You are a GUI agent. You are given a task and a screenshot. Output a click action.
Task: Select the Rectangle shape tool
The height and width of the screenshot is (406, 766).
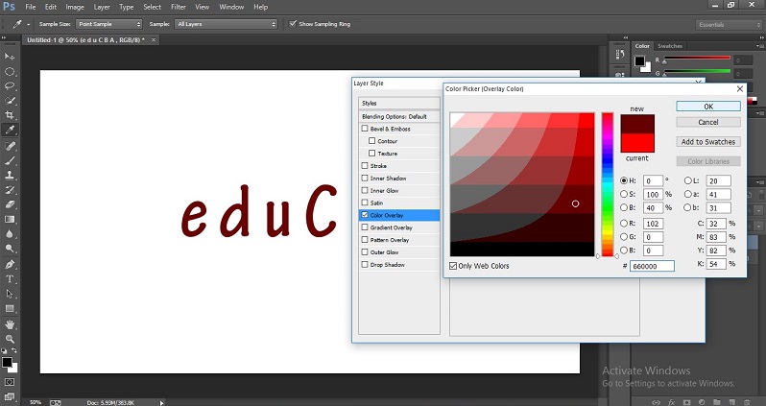click(x=10, y=308)
